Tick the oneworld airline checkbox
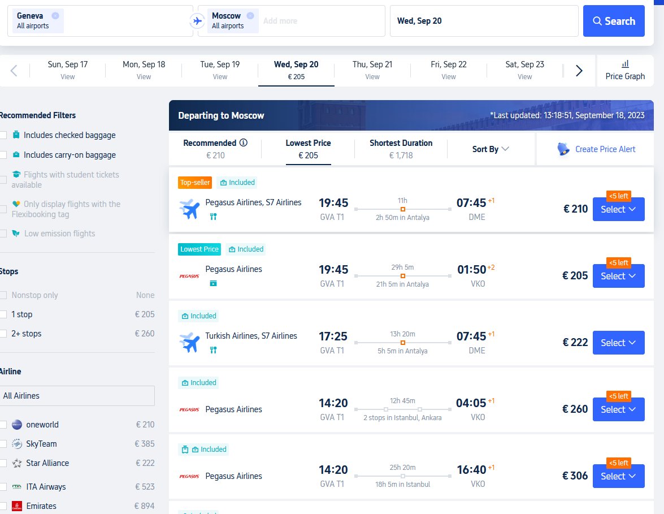 (3, 425)
